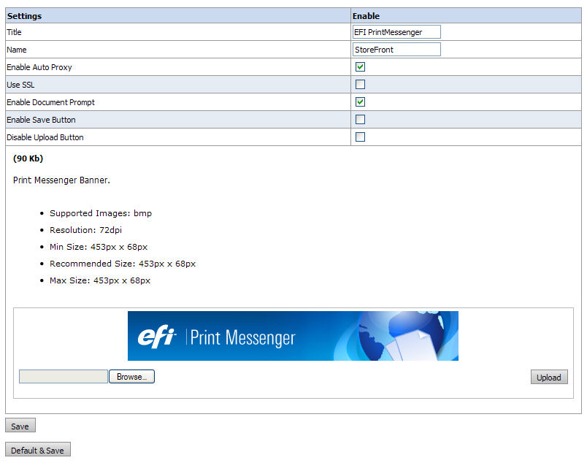Click the Save button
Viewport: 587px width, 463px height.
tap(20, 426)
